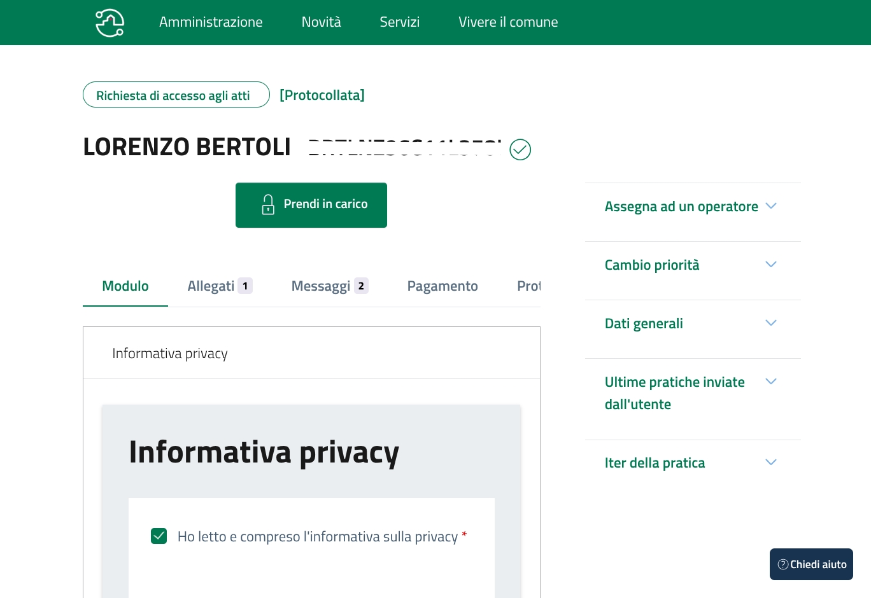Open the Amministrazione menu
Viewport: 871px width, 598px height.
coord(211,22)
